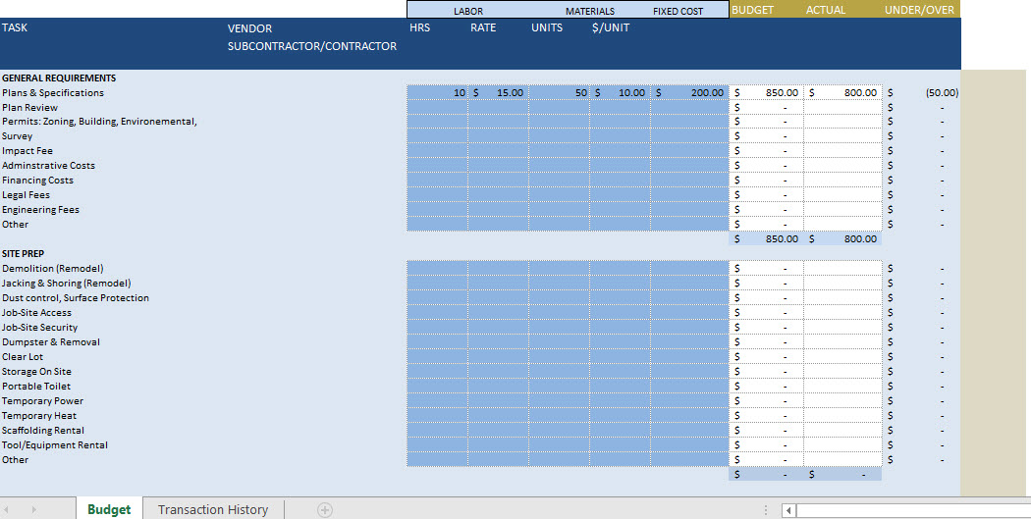Select the Engineering Fees task cell
The height and width of the screenshot is (519, 1031).
[41, 210]
